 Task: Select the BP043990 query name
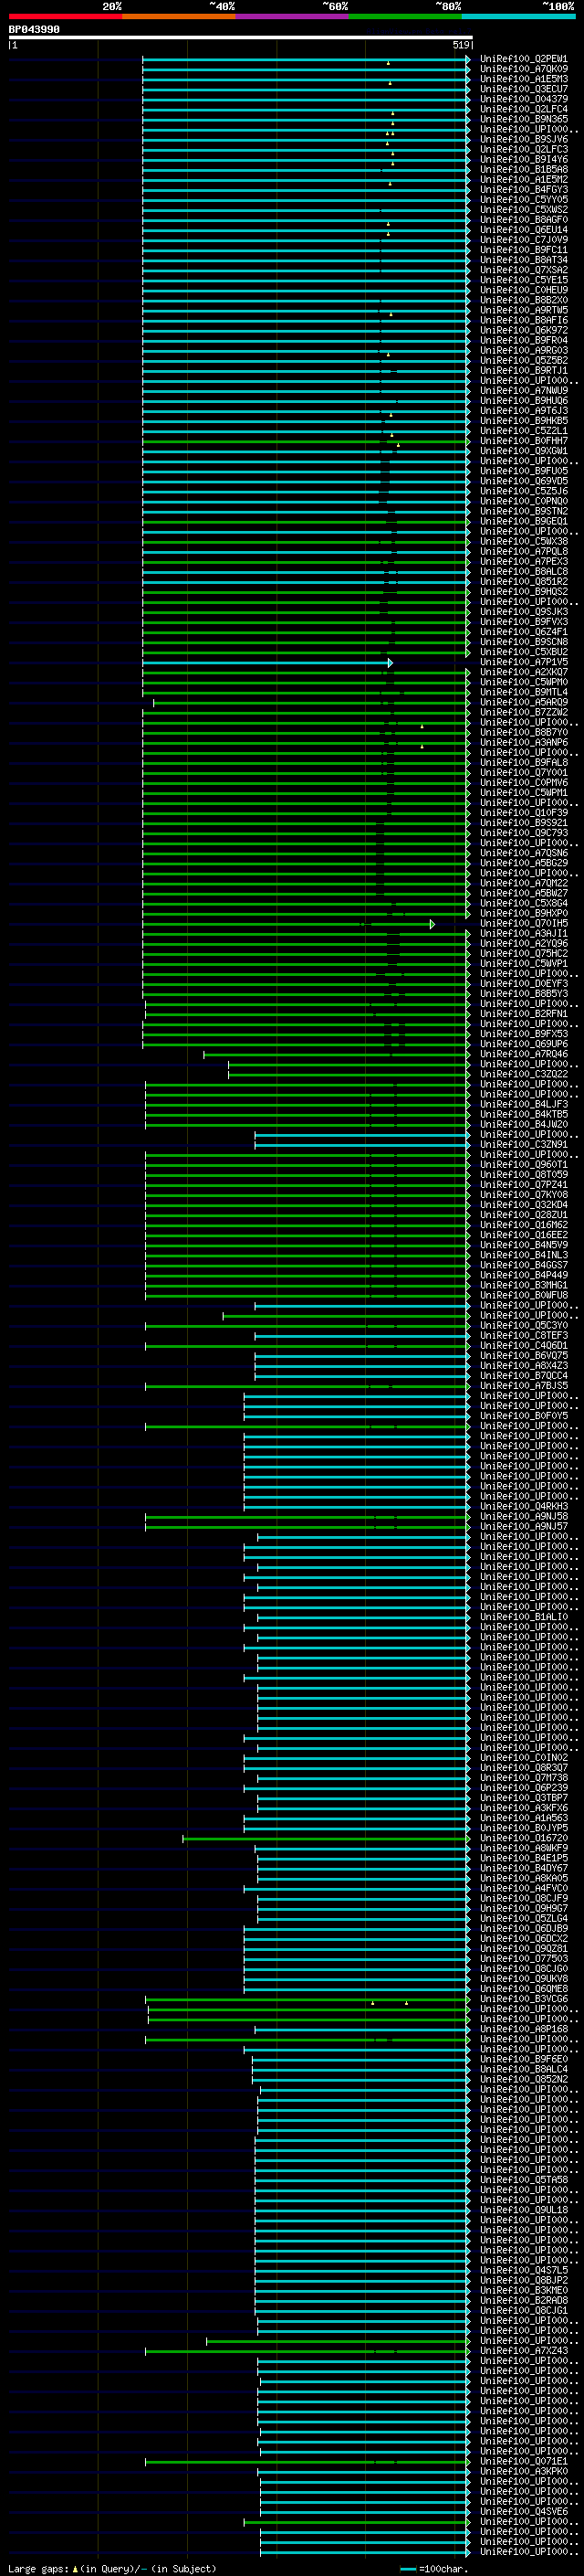[x=34, y=30]
